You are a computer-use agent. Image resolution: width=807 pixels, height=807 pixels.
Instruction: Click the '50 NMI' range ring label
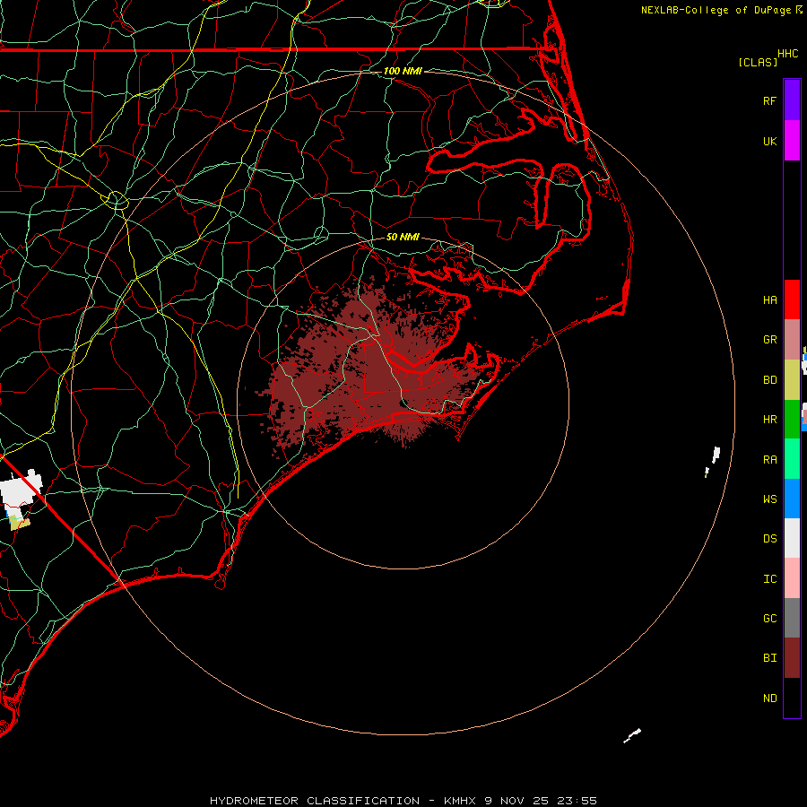coord(403,237)
